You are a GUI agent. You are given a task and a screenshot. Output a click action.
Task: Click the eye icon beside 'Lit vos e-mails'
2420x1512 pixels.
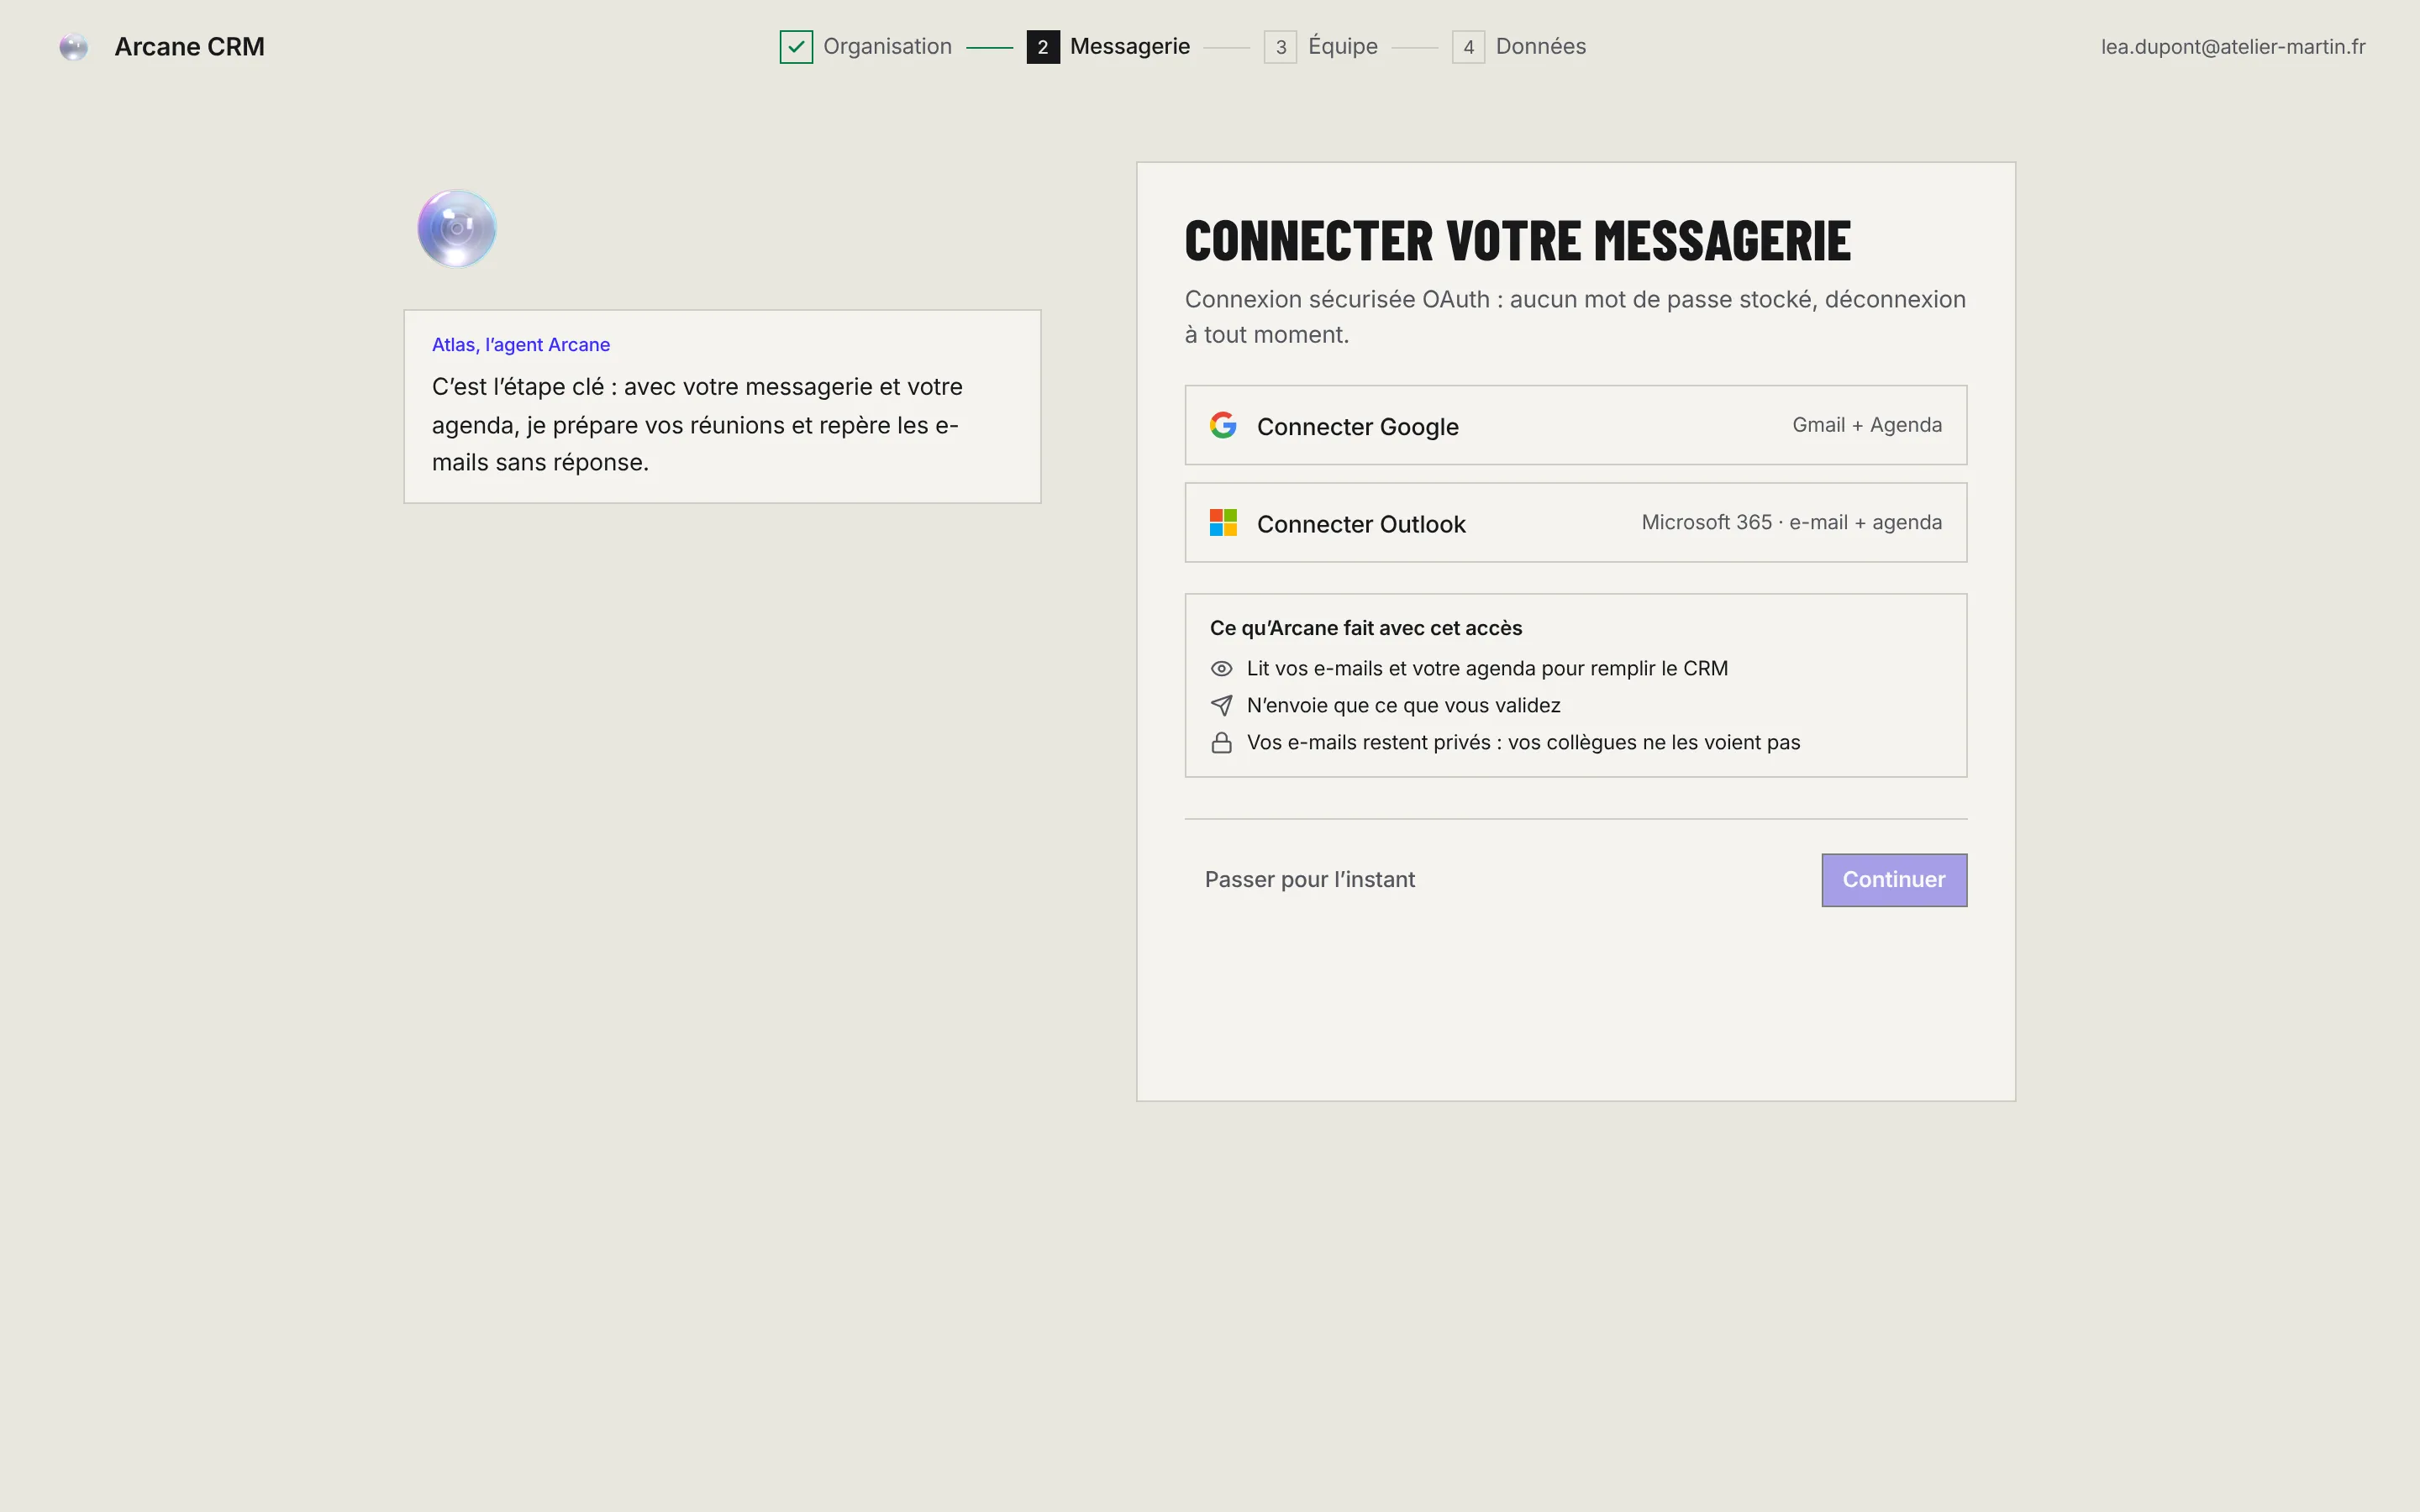pos(1221,669)
